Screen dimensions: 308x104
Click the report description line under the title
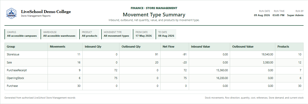click(x=154, y=20)
